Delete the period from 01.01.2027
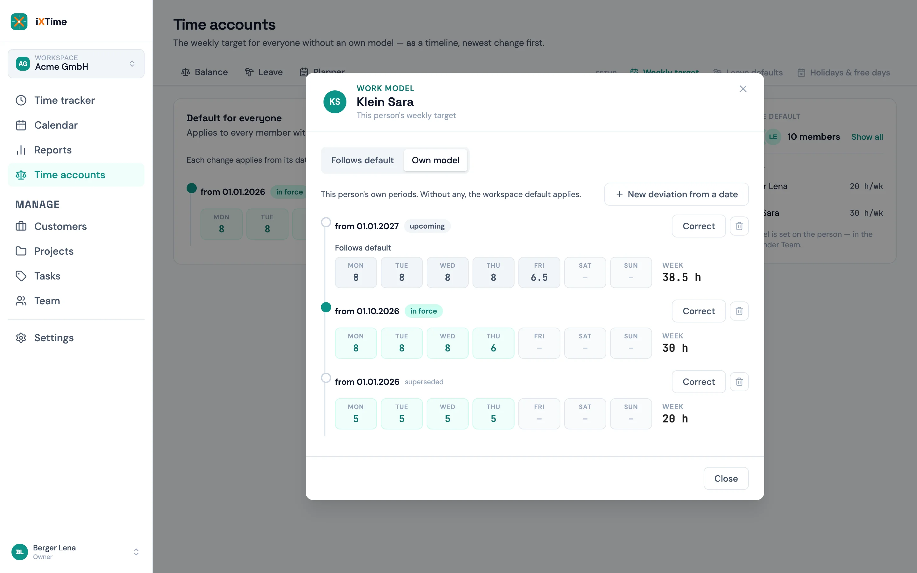 [x=739, y=226]
